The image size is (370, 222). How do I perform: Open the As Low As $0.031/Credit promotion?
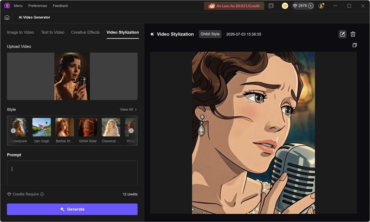coord(234,6)
